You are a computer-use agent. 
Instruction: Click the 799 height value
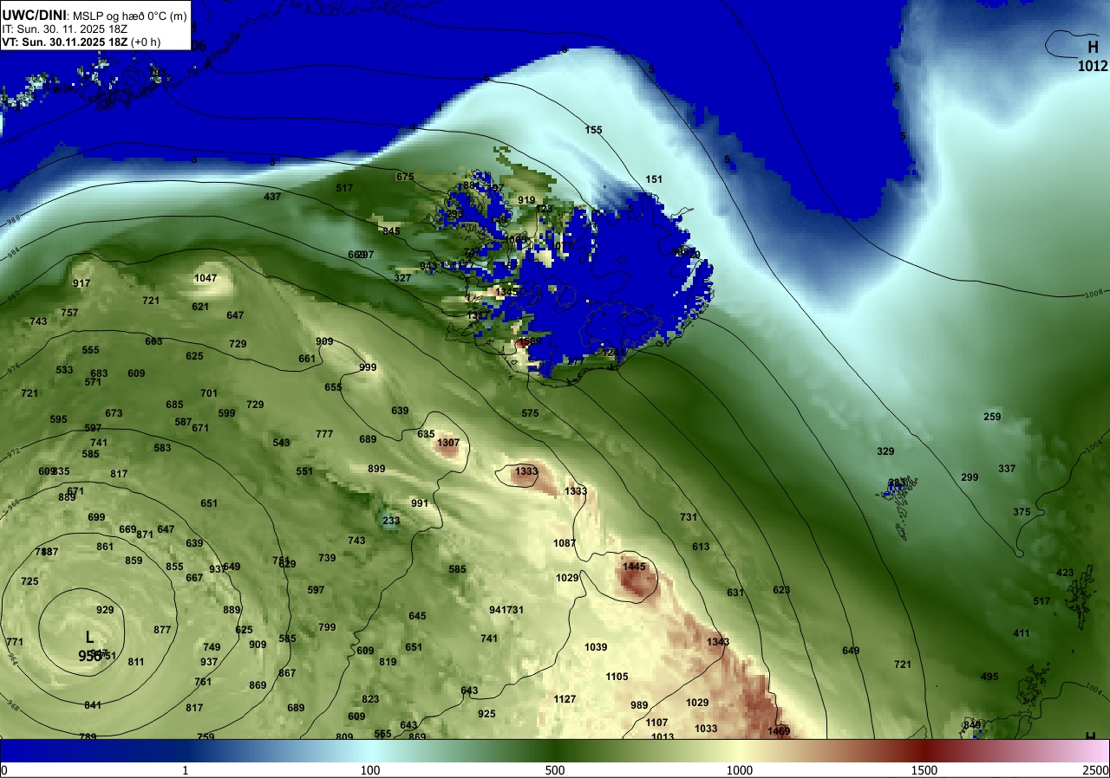click(327, 627)
